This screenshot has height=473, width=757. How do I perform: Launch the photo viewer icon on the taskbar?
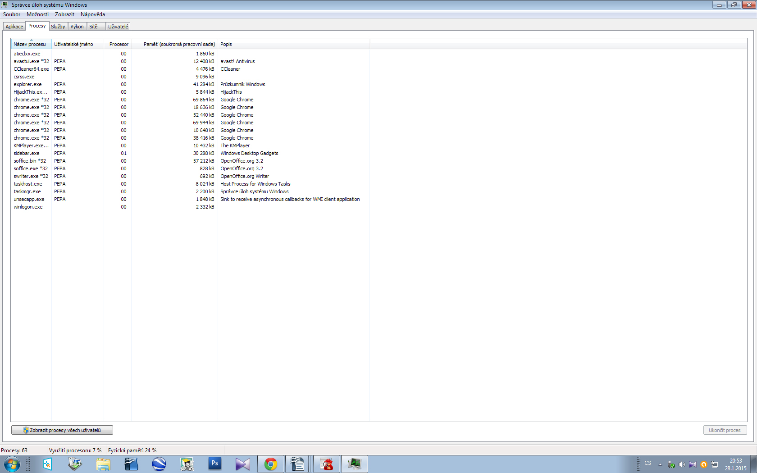click(75, 464)
